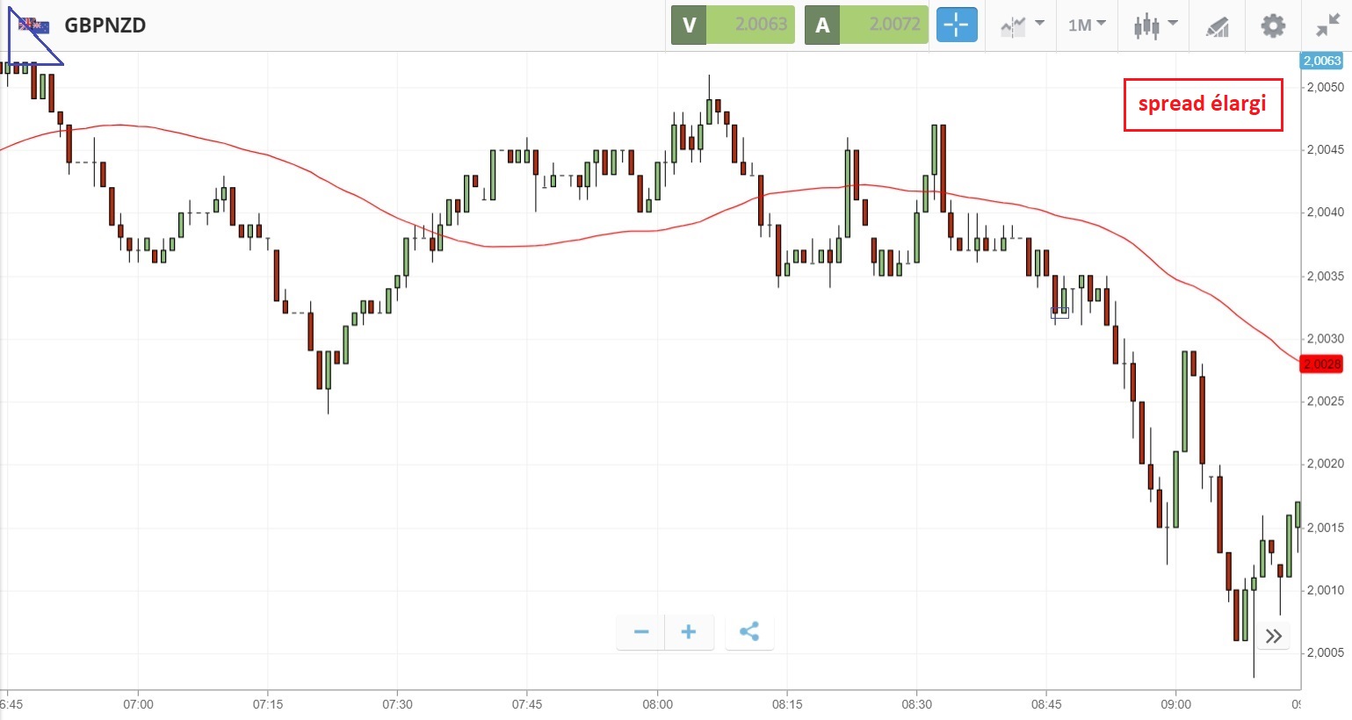Activate the blue crosshair cursor tool
The height and width of the screenshot is (720, 1352).
956,25
